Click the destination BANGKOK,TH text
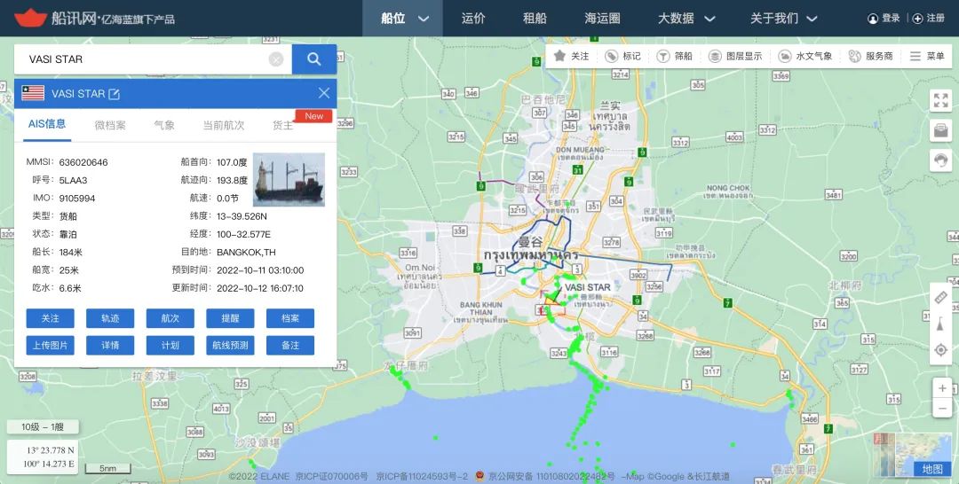Viewport: 959px width, 484px height. coord(246,252)
